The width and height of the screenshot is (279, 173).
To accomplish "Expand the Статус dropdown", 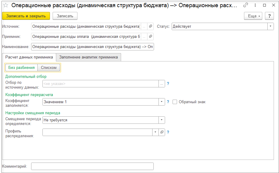I will coord(271,27).
